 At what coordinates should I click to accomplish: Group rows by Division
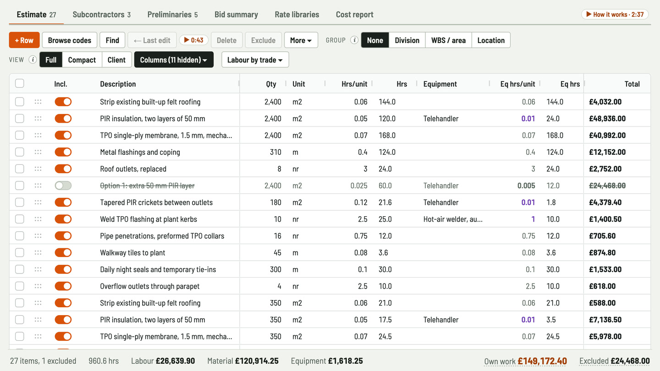pyautogui.click(x=407, y=40)
